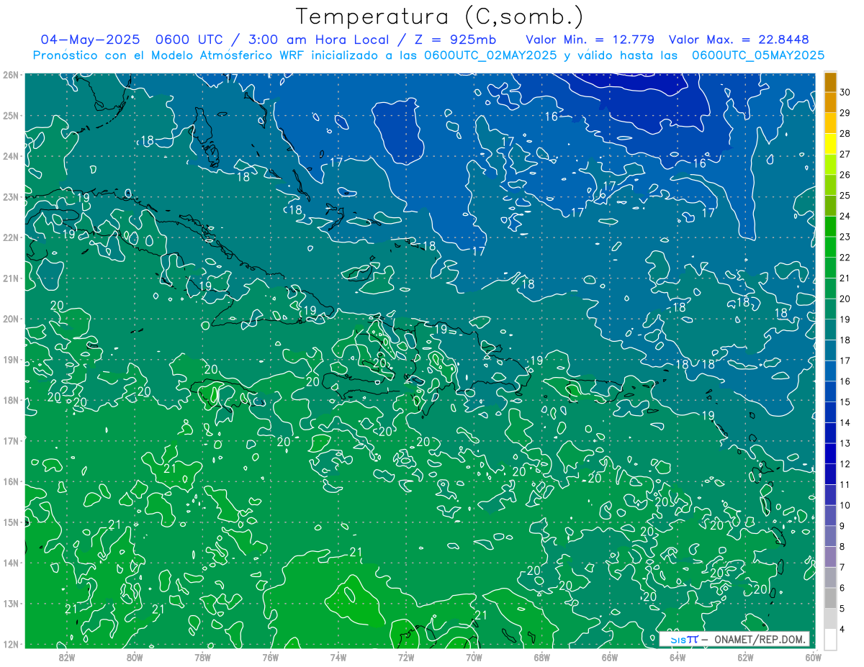Select the orange swatch between colorbar 29 and 30
Image resolution: width=864 pixels, height=667 pixels.
click(830, 102)
